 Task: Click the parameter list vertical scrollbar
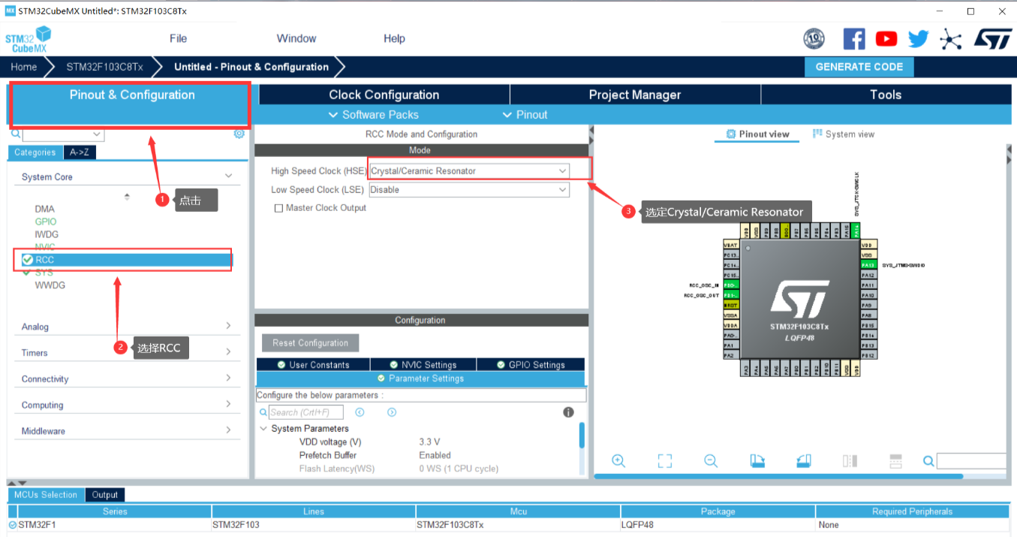point(582,435)
